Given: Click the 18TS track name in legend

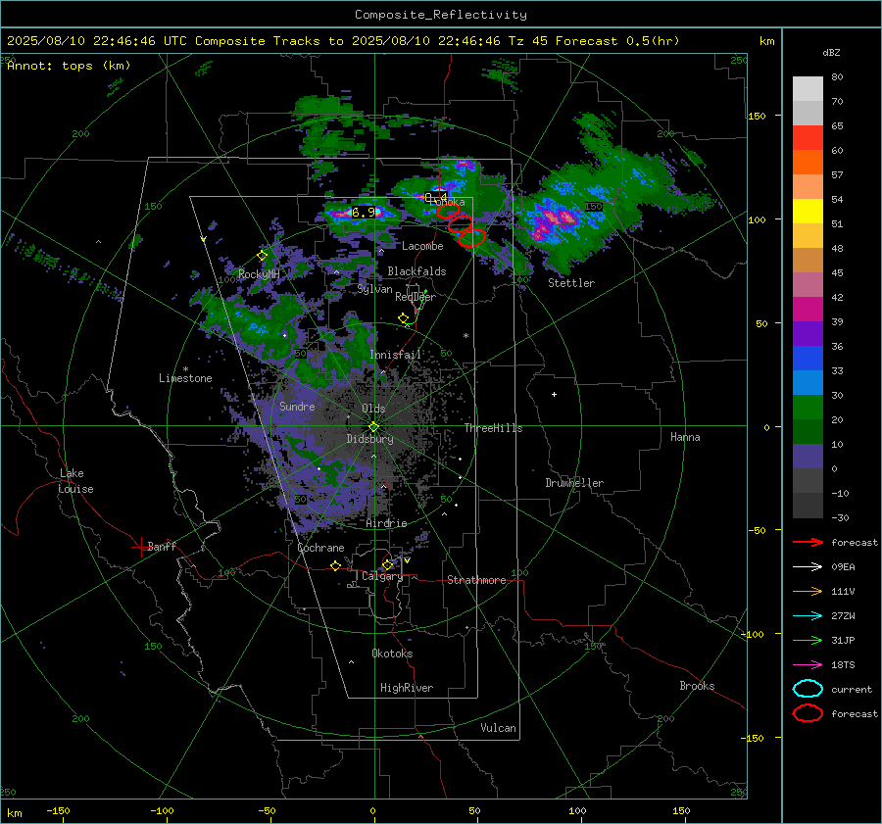Looking at the screenshot, I should pos(843,665).
